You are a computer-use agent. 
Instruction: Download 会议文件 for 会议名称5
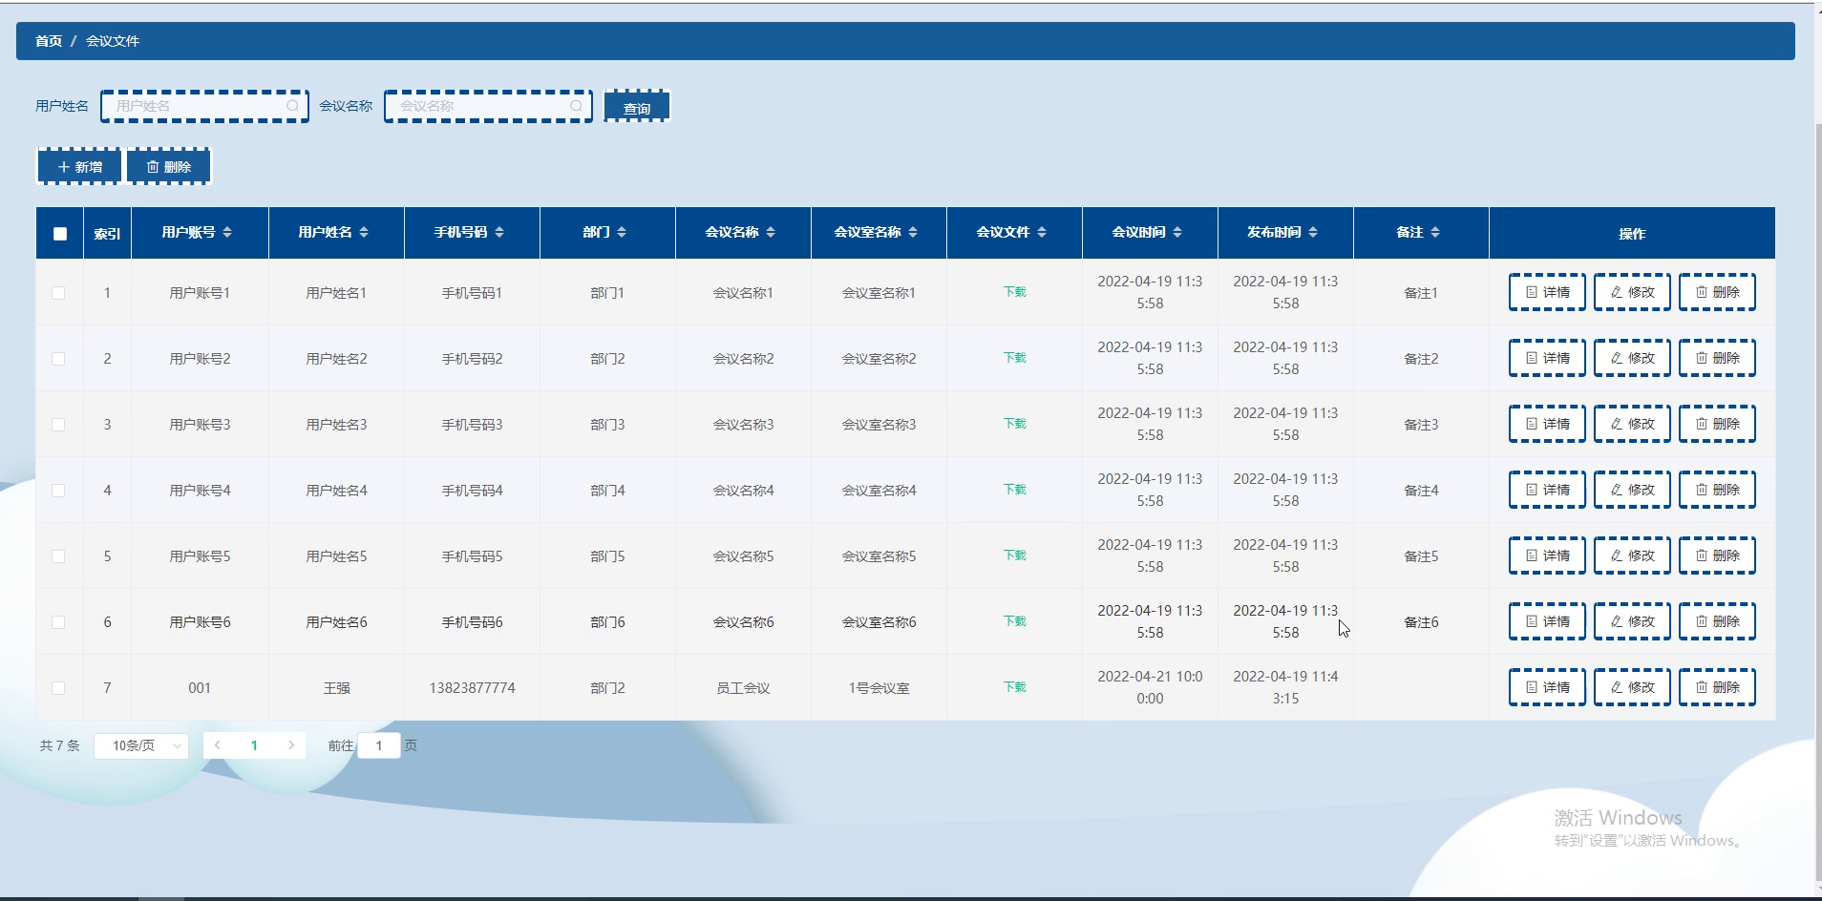(1014, 555)
